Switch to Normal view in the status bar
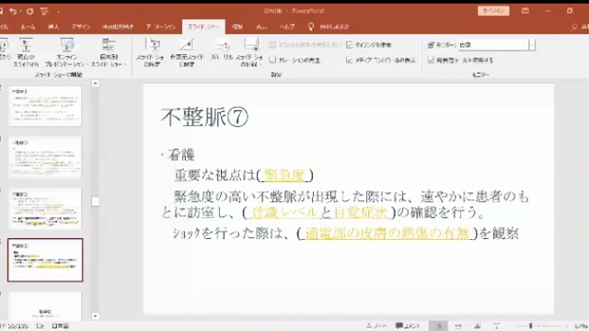Viewport: 589px width, 331px height. point(438,325)
